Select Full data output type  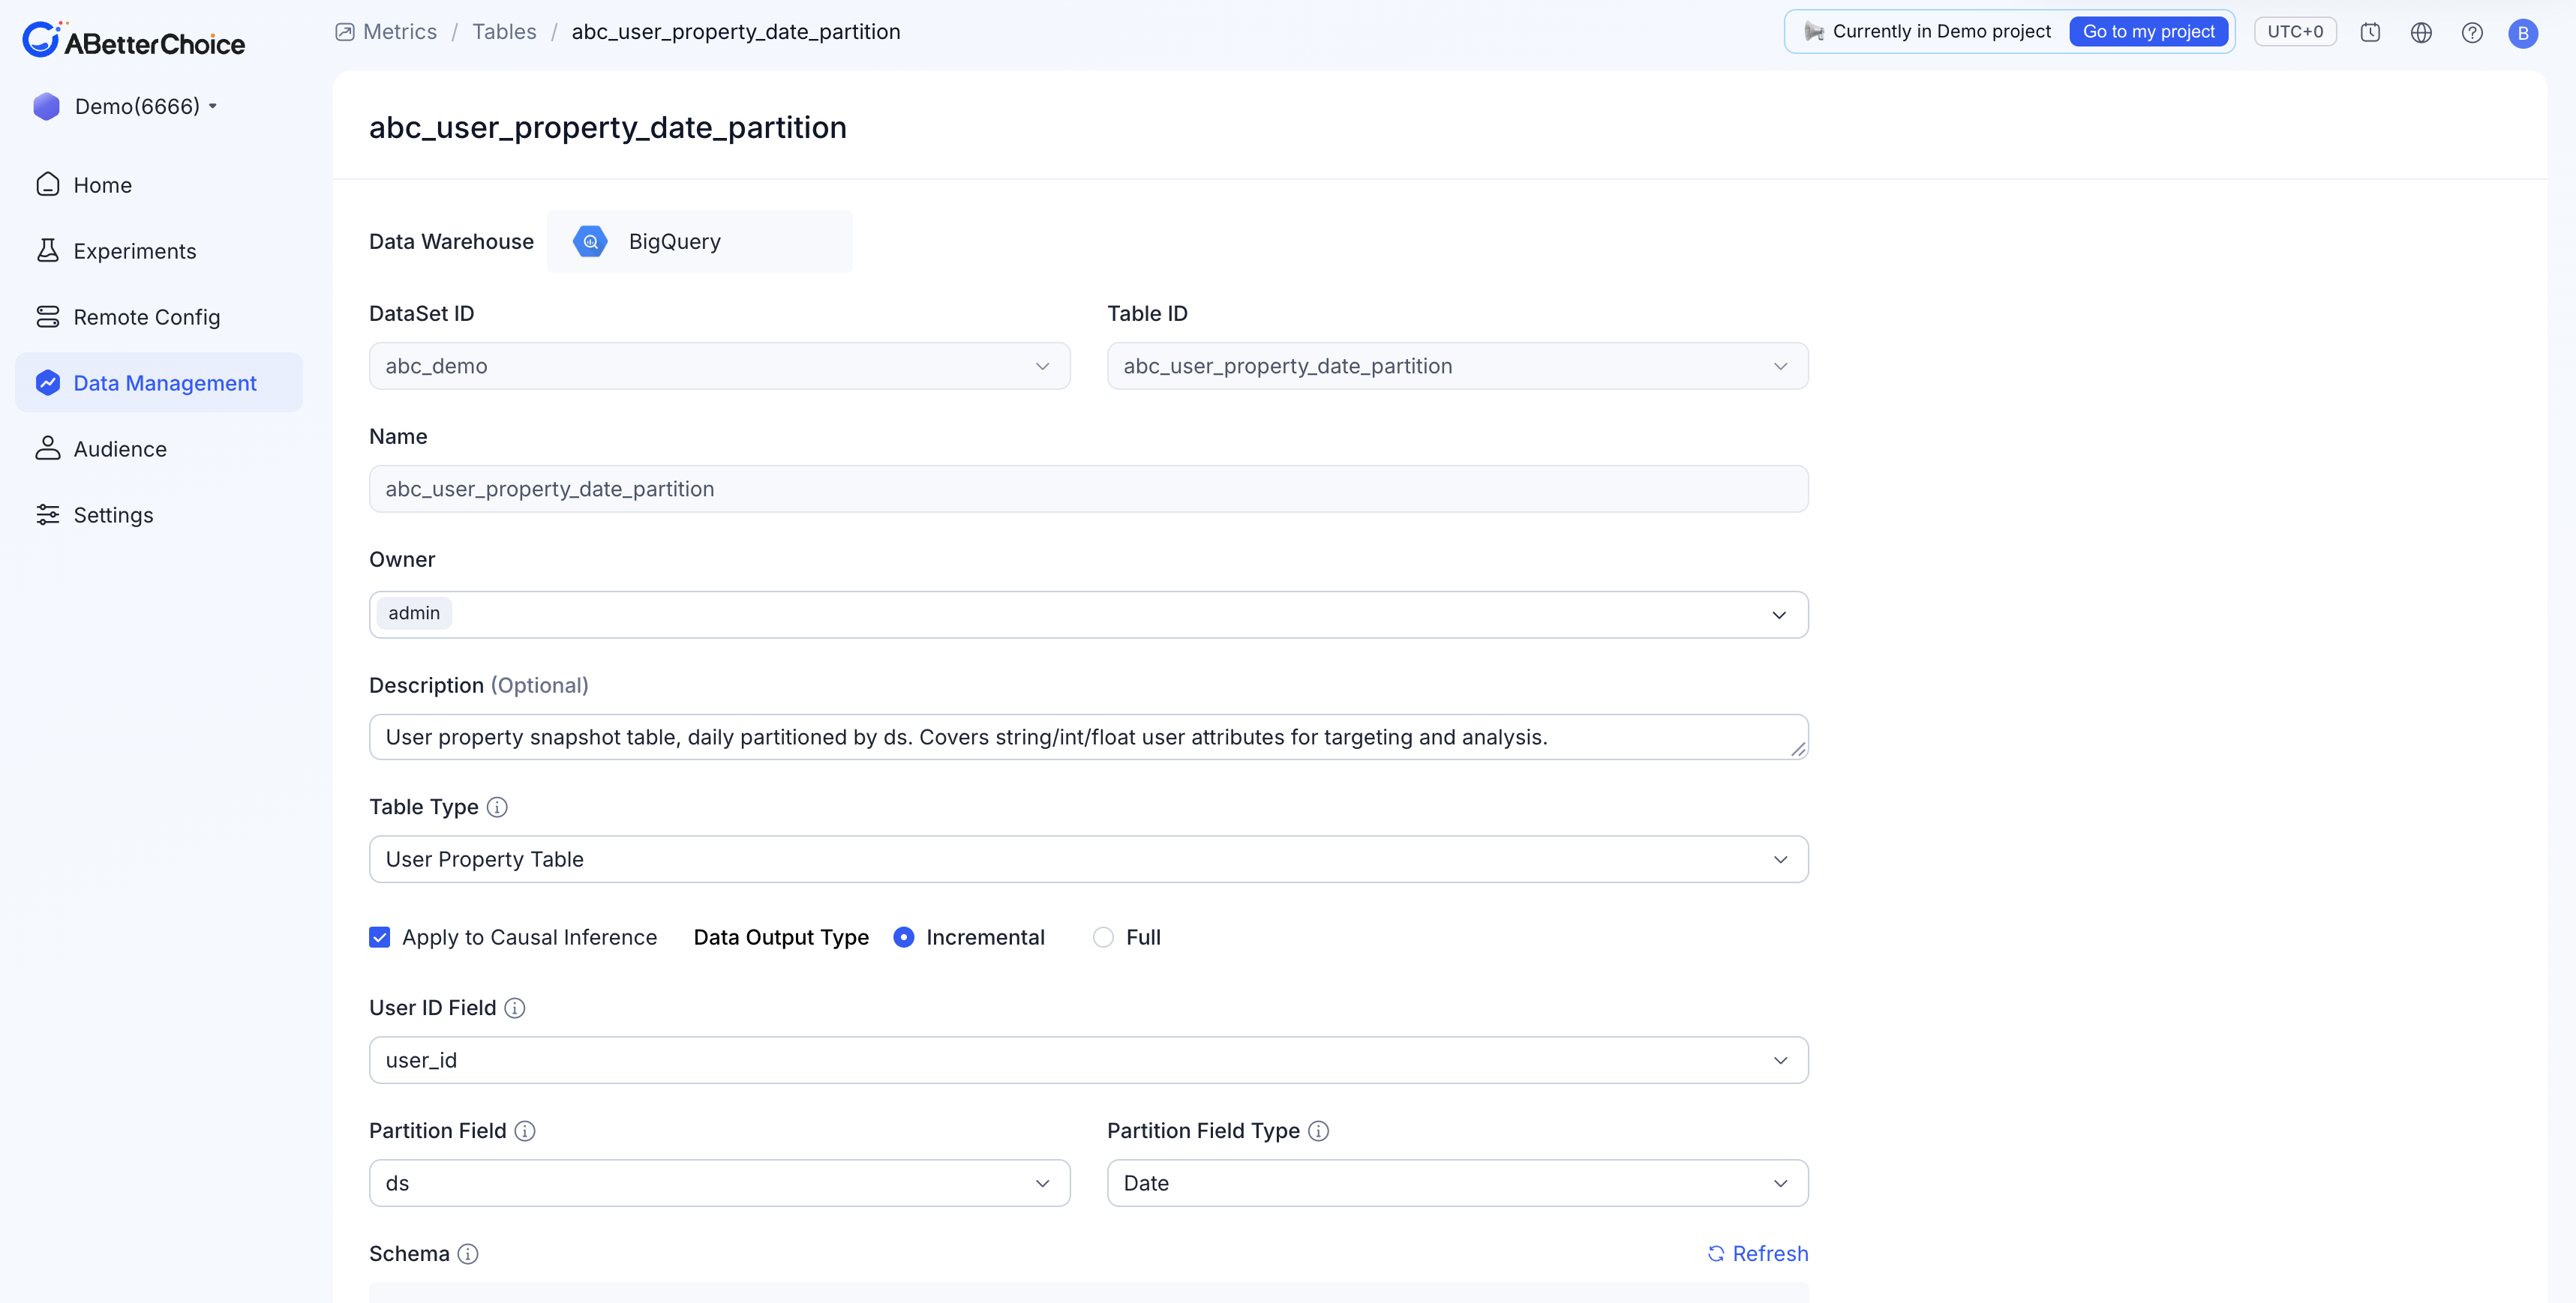pyautogui.click(x=1103, y=937)
